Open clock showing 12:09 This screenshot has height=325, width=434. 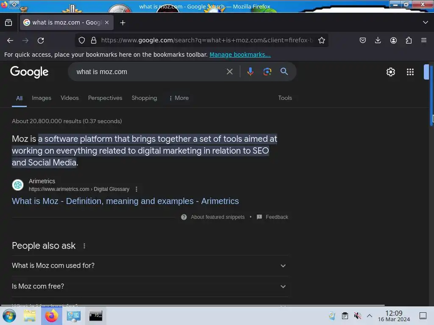394,316
